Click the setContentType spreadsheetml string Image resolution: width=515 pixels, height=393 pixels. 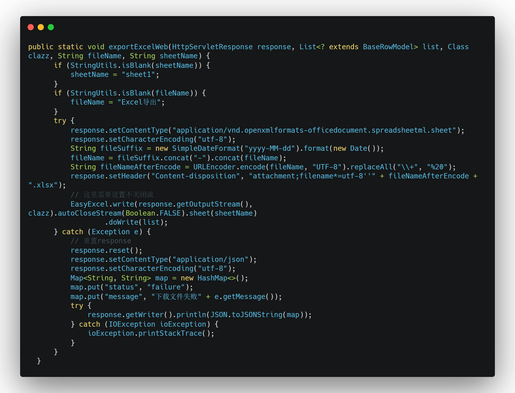(314, 130)
